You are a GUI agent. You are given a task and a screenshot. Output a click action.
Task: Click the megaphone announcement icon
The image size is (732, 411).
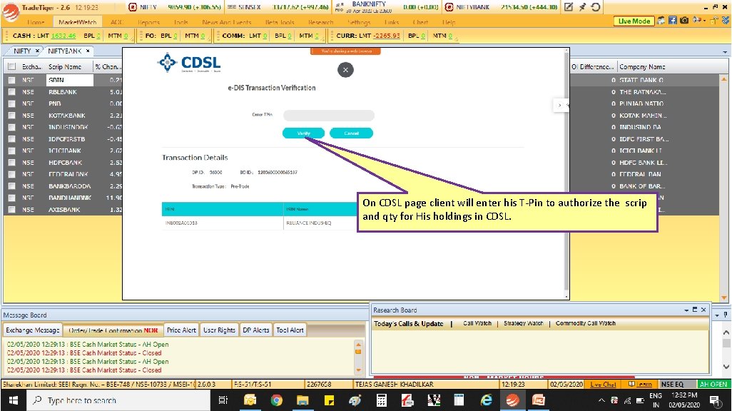pyautogui.click(x=696, y=20)
